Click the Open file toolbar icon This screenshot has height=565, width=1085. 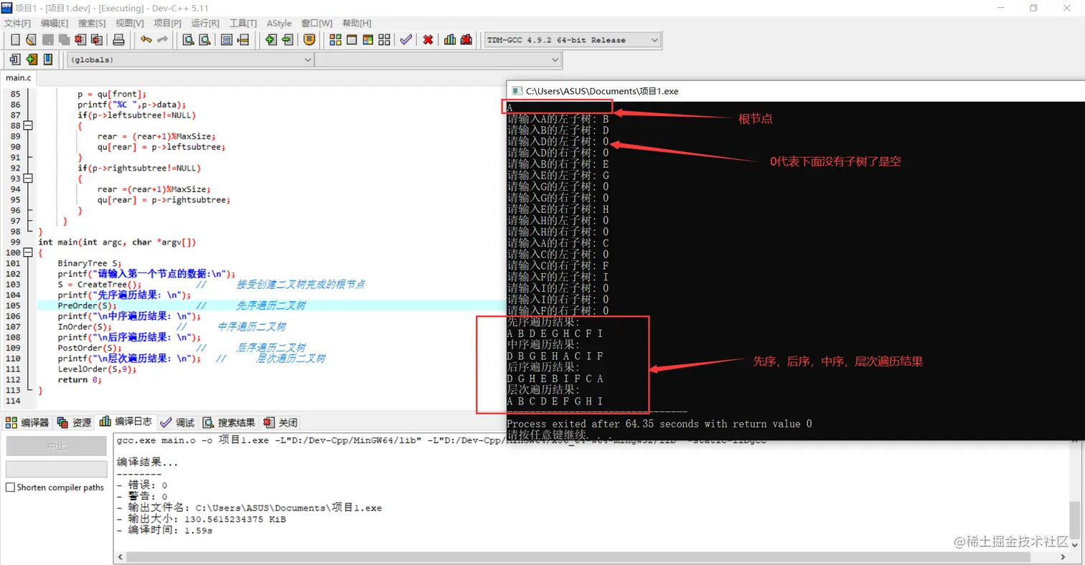(x=31, y=40)
